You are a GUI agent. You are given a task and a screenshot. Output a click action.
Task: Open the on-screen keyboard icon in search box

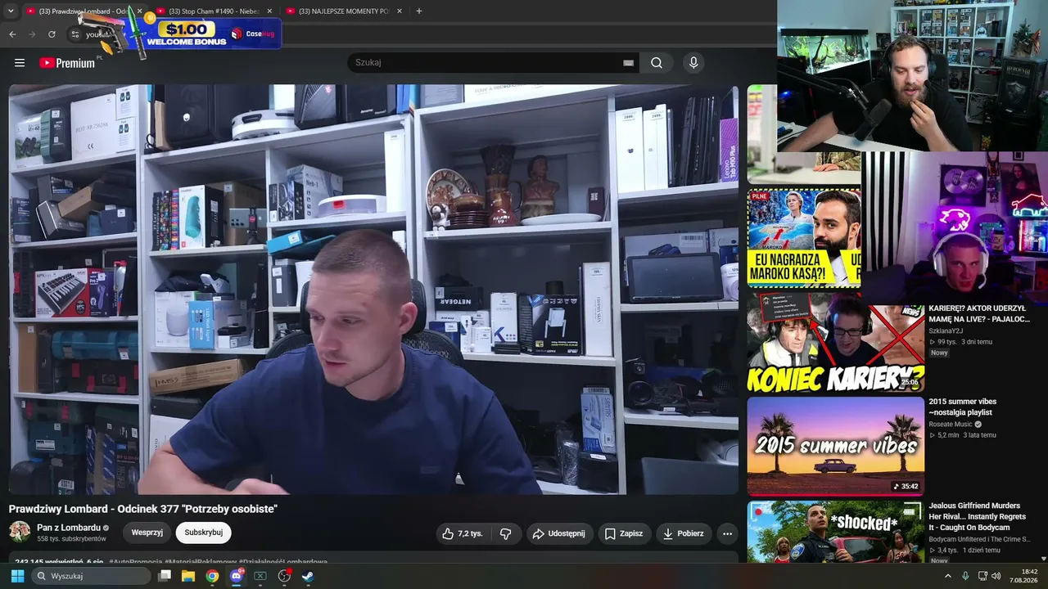(628, 63)
